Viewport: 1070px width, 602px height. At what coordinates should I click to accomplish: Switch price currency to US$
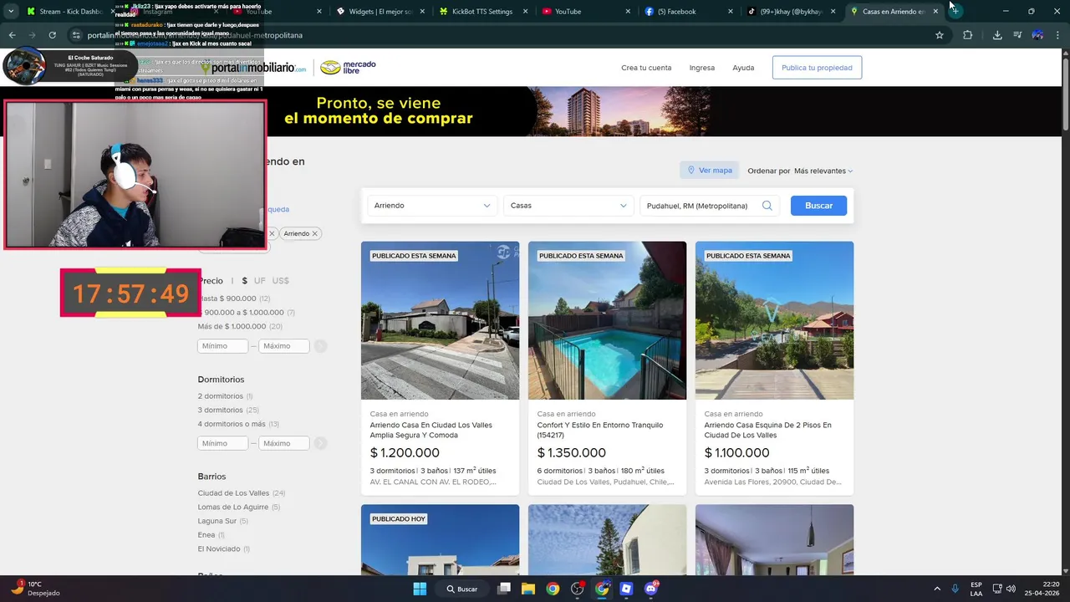(280, 281)
